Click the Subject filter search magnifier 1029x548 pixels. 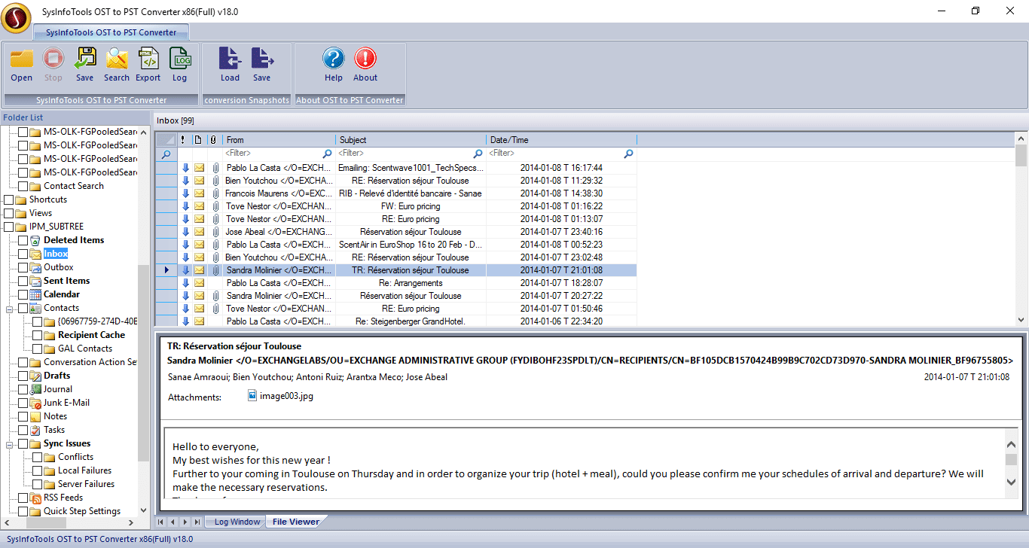click(478, 154)
